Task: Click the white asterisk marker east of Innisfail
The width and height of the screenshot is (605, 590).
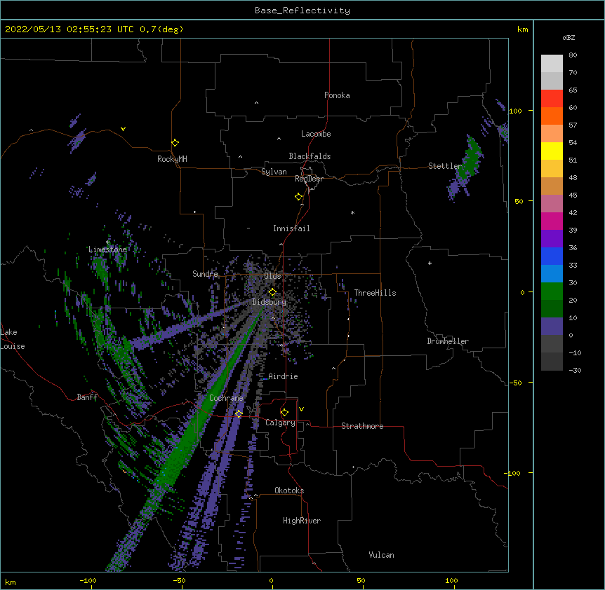Action: point(352,212)
